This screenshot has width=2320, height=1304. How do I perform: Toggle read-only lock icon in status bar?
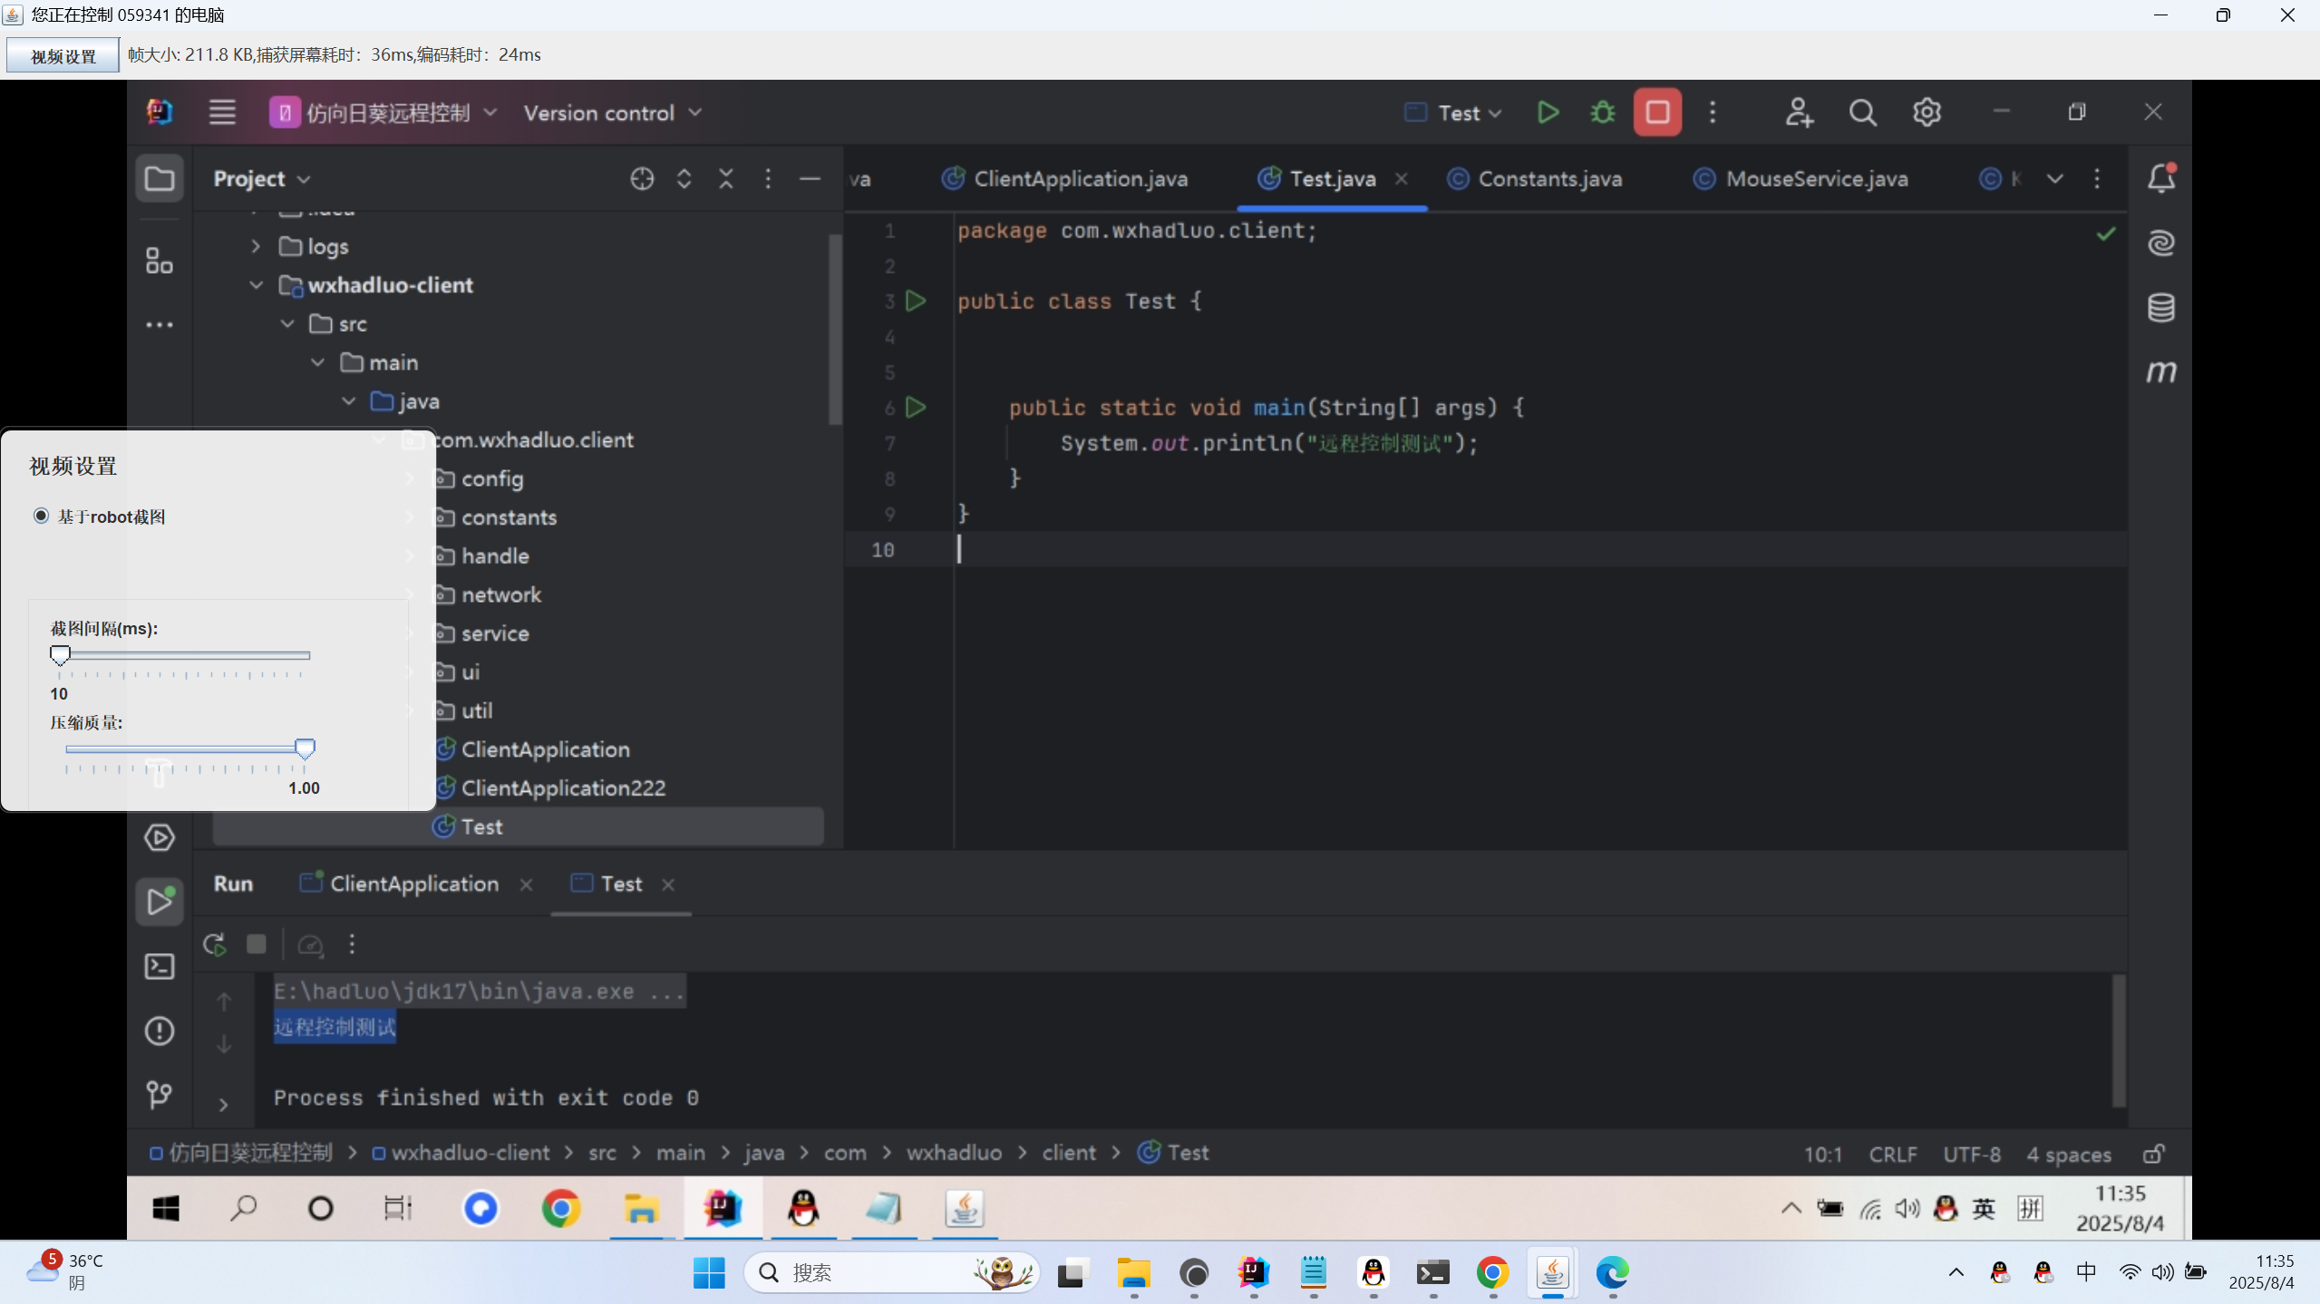coord(2153,1154)
